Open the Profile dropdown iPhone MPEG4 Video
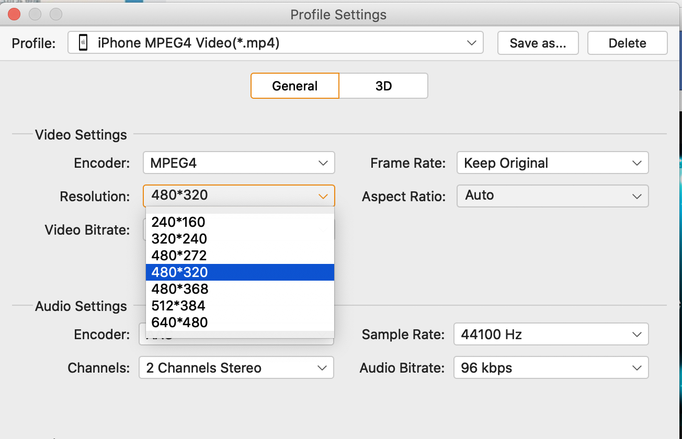The width and height of the screenshot is (682, 439). point(275,43)
